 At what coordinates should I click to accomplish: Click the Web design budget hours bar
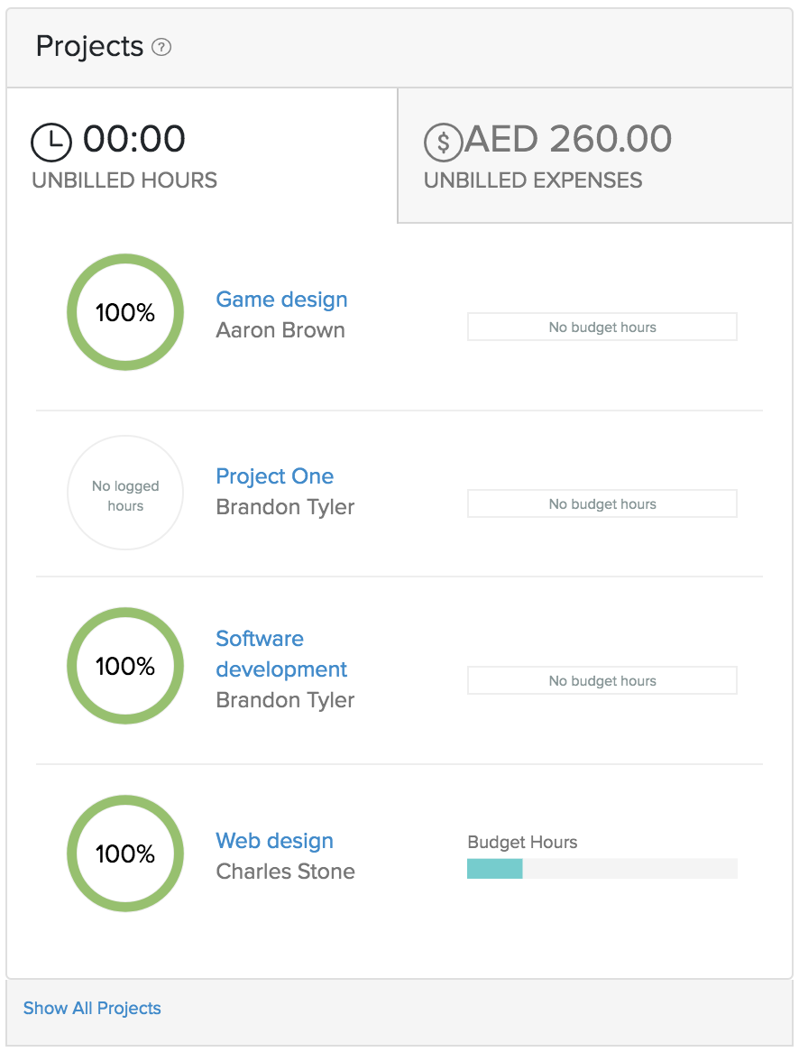click(x=602, y=869)
